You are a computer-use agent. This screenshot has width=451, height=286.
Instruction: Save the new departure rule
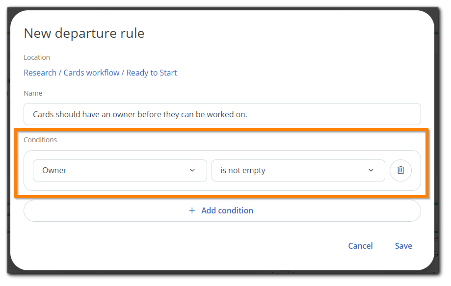click(x=403, y=246)
